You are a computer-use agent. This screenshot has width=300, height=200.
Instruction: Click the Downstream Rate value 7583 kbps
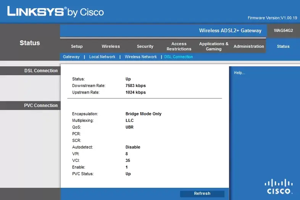pos(135,85)
